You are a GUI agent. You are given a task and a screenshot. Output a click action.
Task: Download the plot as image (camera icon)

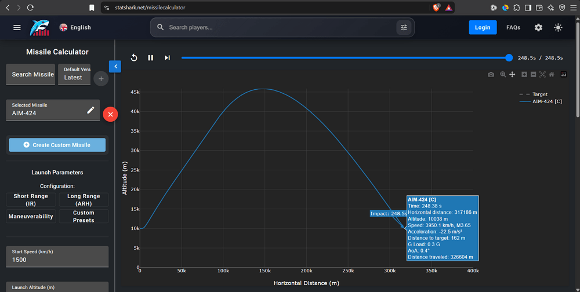coord(491,74)
